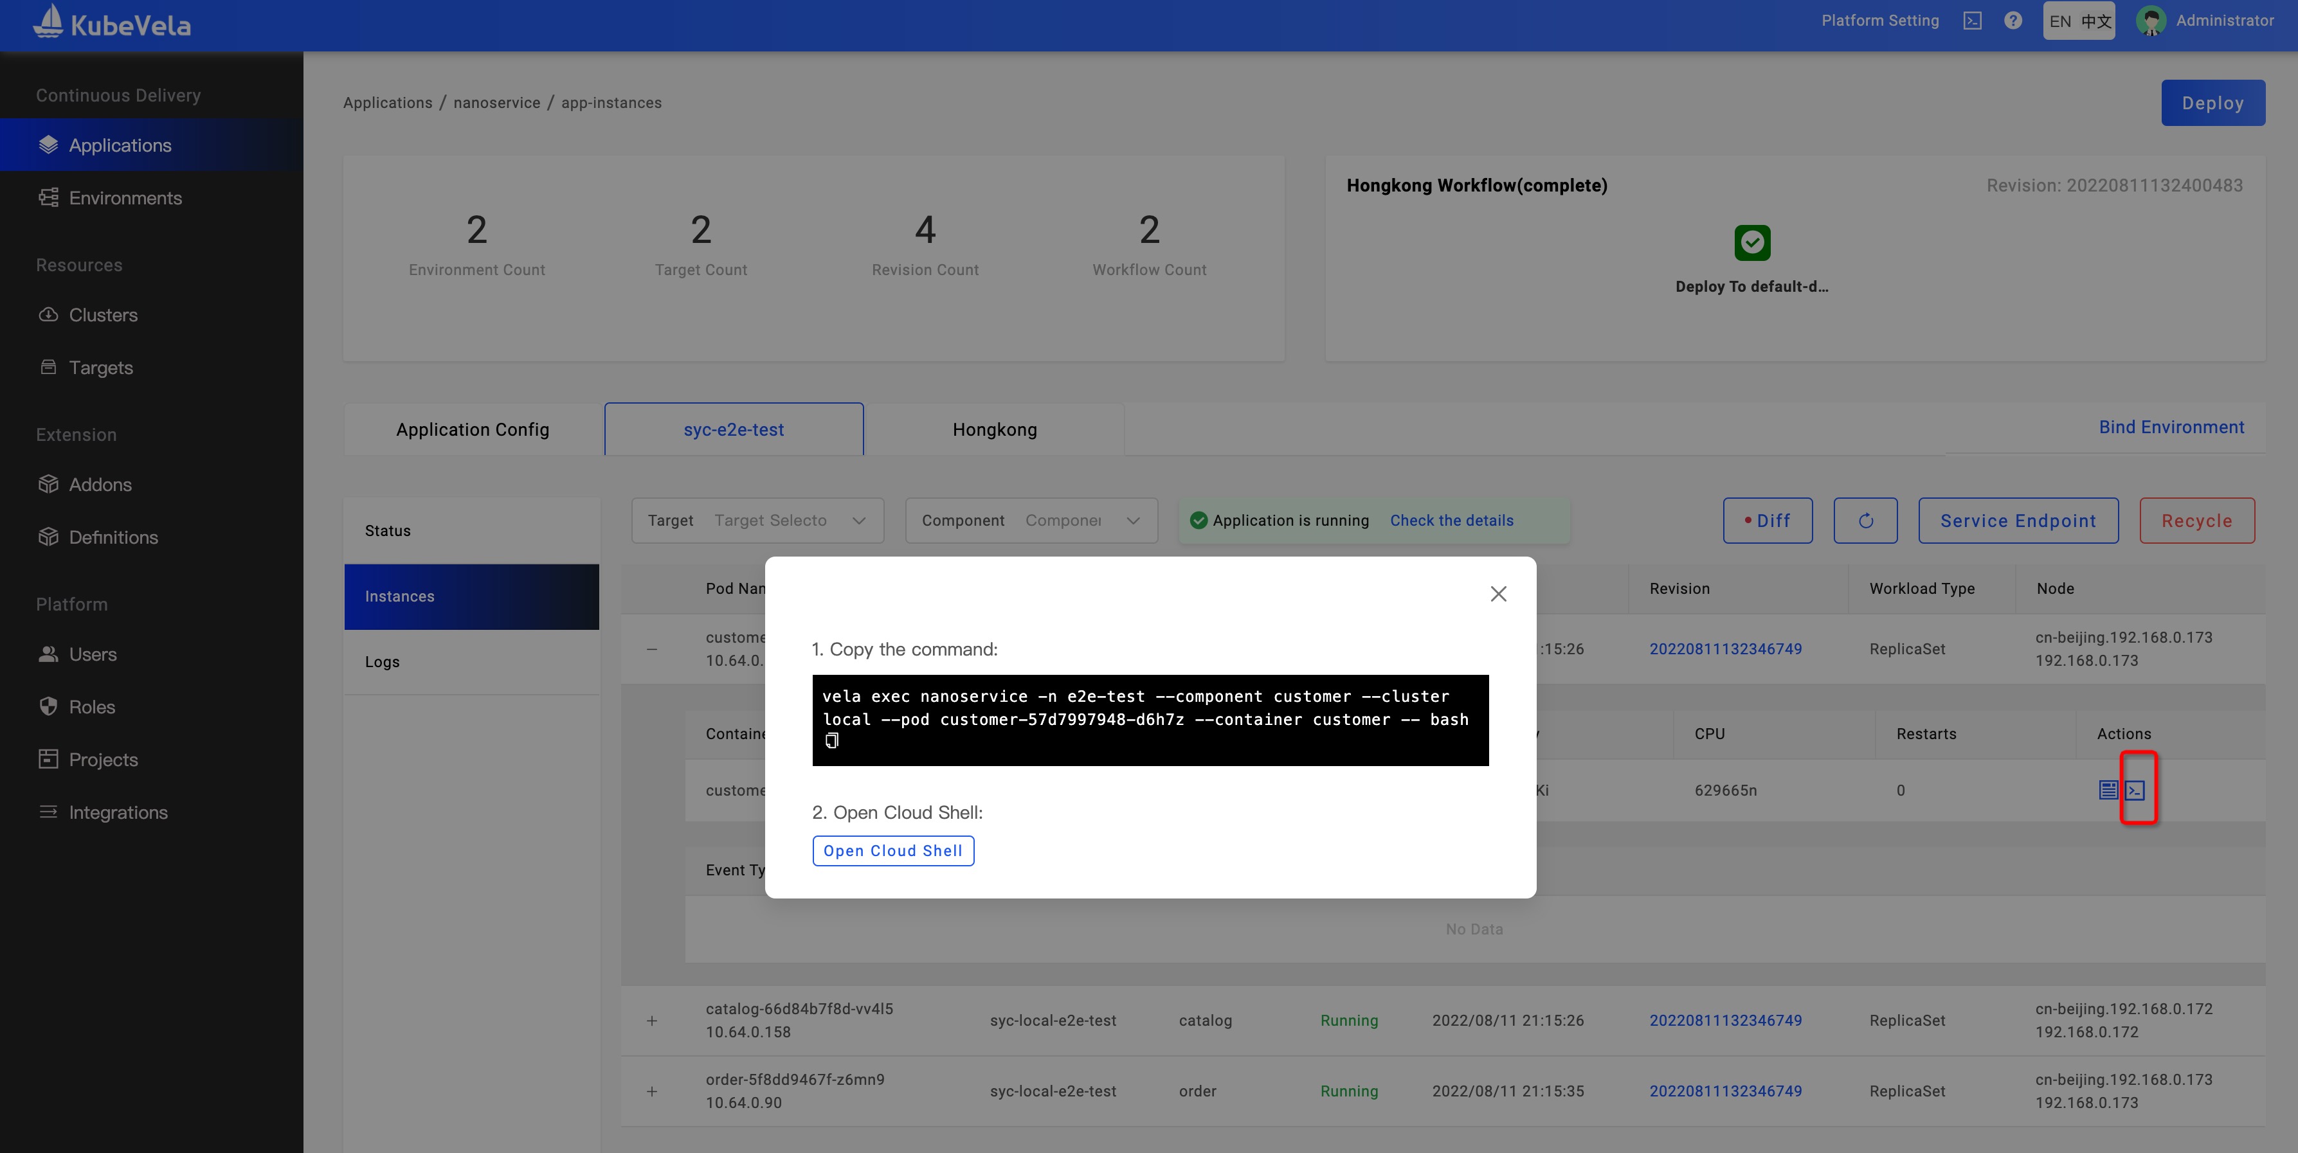The width and height of the screenshot is (2298, 1153).
Task: Close the command dialog
Action: tap(1497, 594)
